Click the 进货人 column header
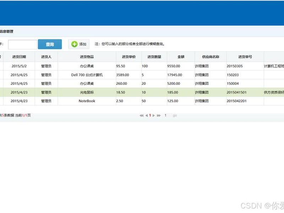 (46, 57)
